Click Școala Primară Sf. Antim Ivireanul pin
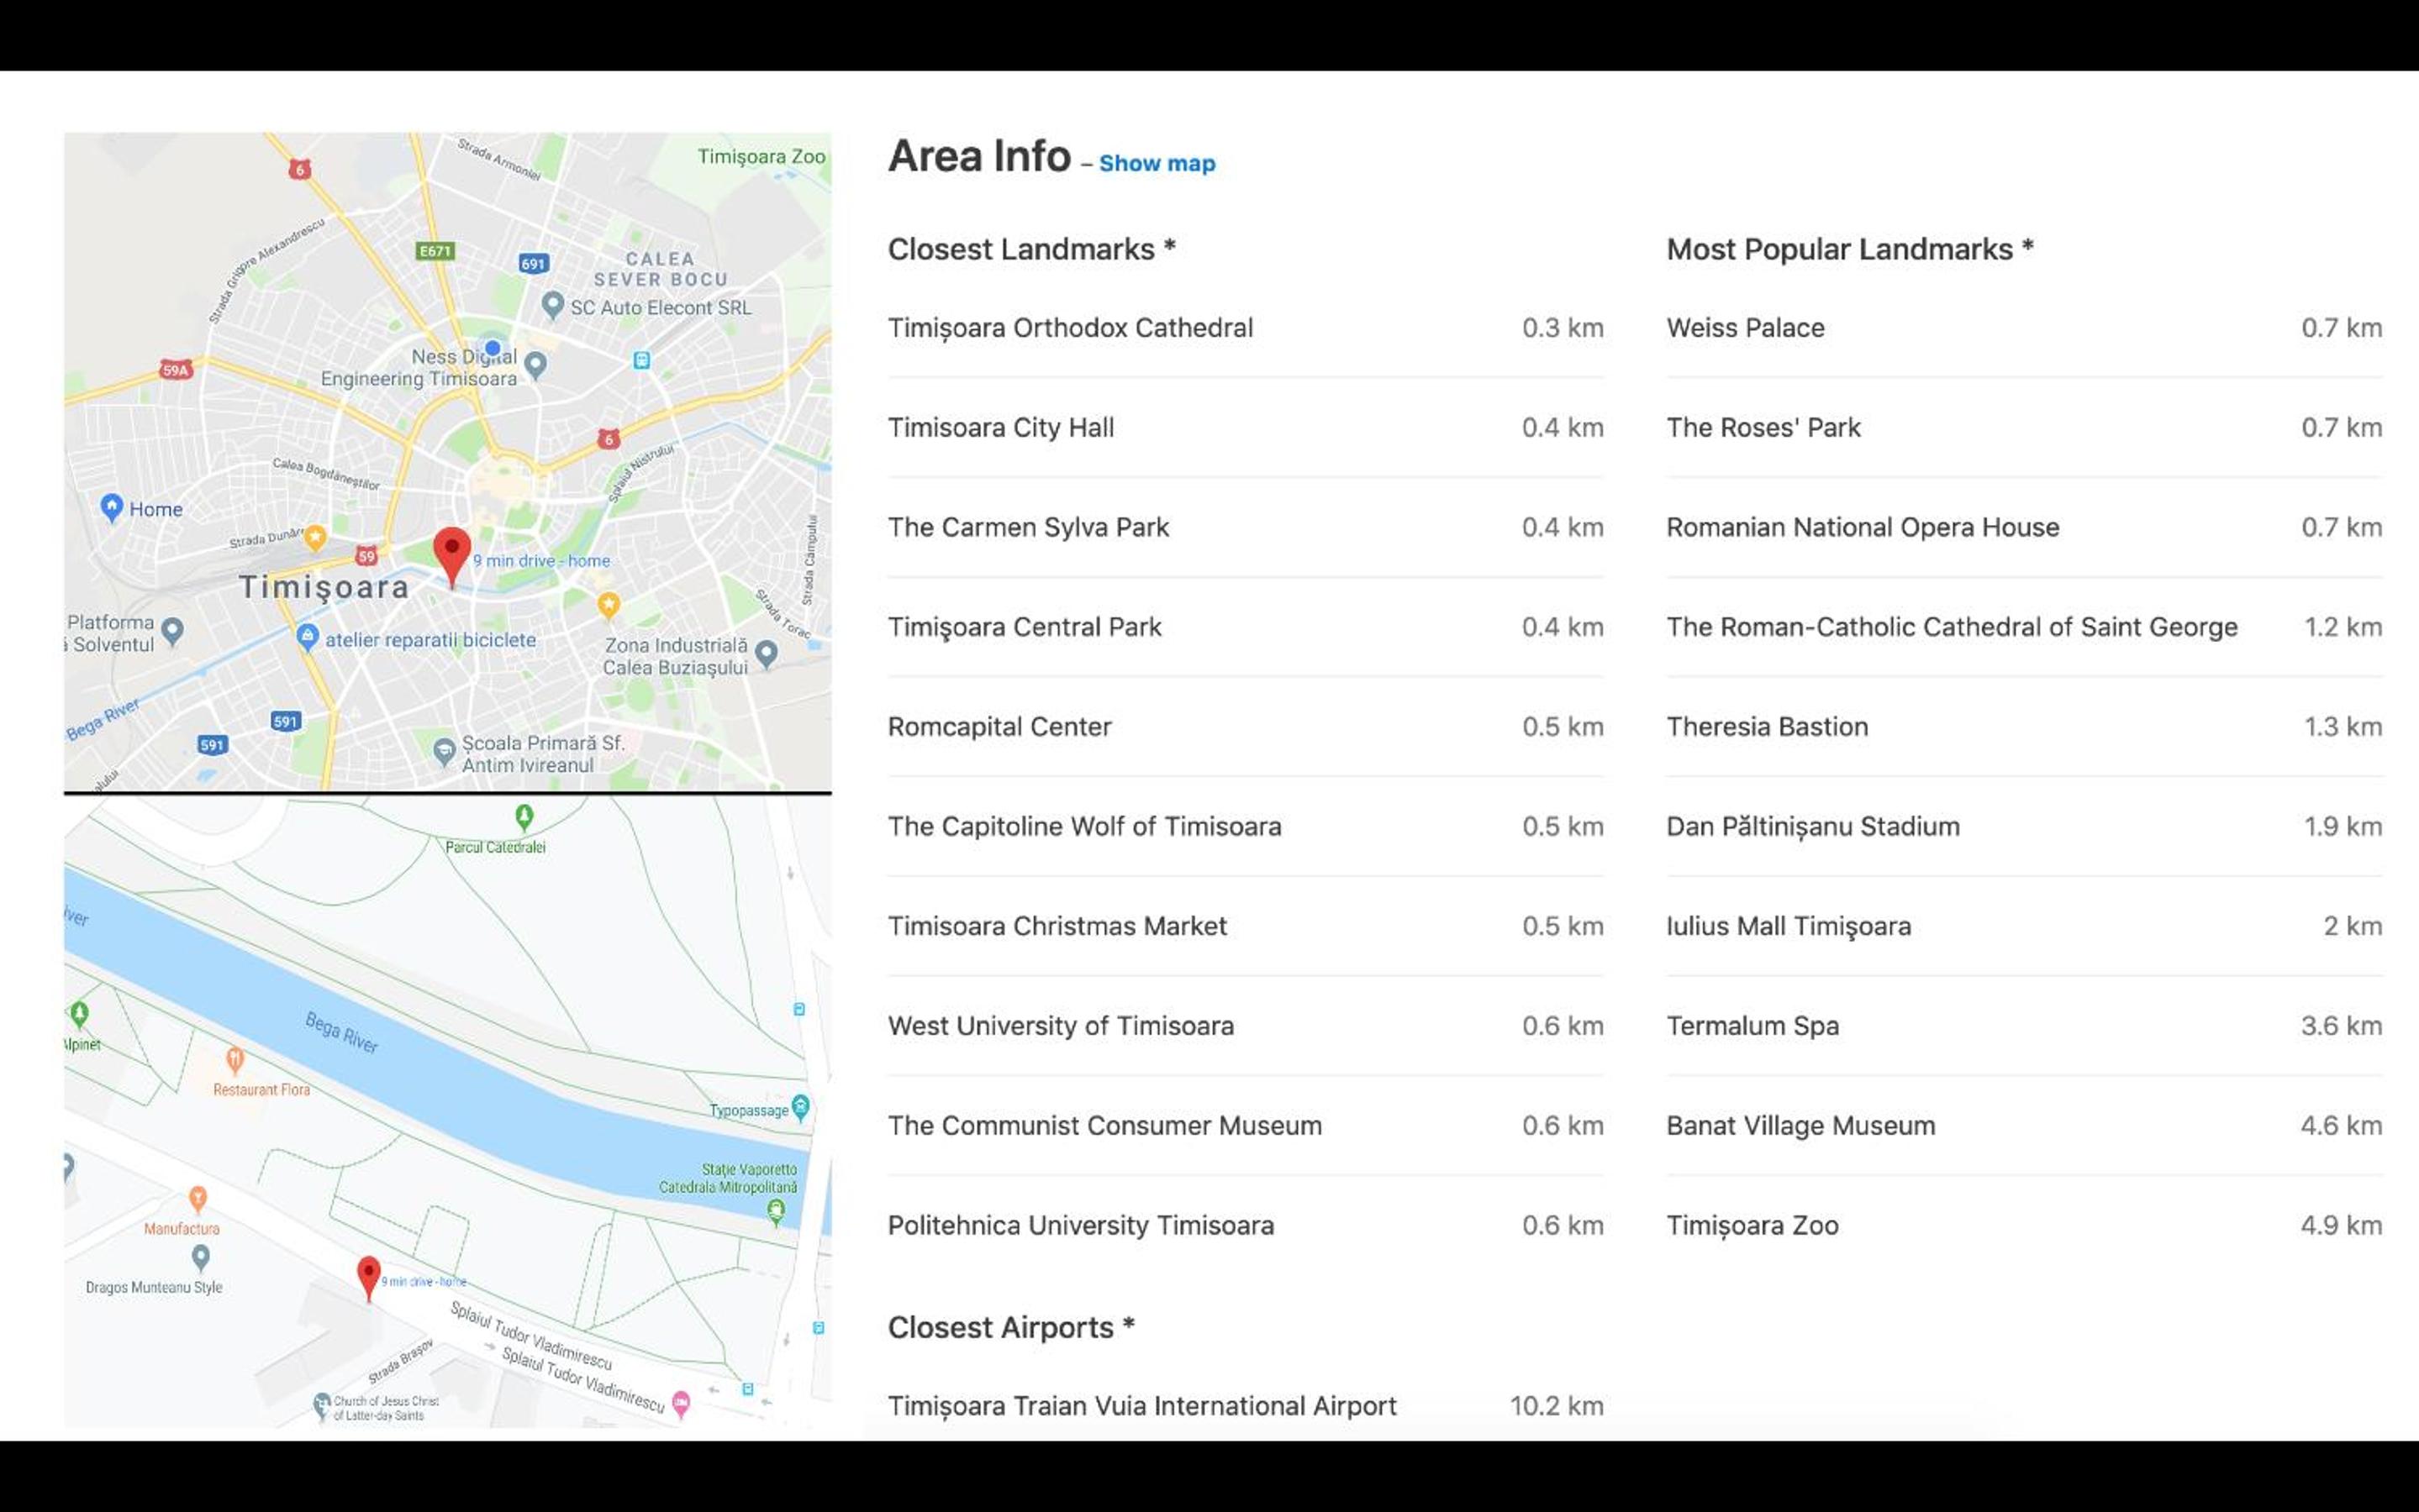Screen dimensions: 2419x1512 444,751
